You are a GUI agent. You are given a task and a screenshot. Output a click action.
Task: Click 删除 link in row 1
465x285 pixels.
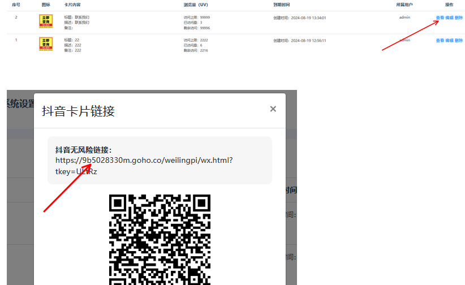[458, 40]
